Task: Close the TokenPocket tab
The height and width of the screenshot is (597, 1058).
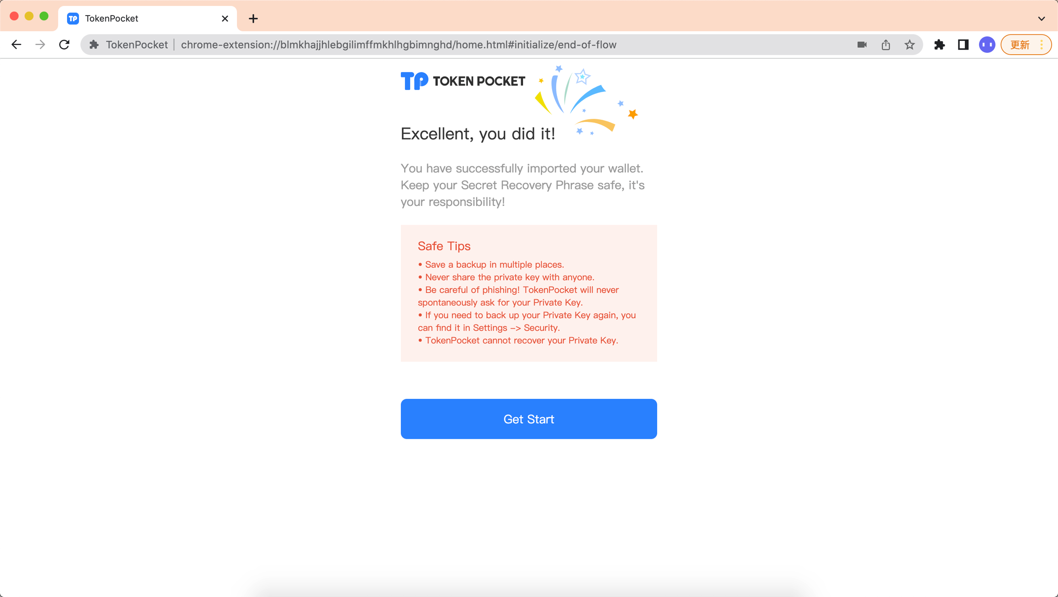Action: [x=225, y=18]
